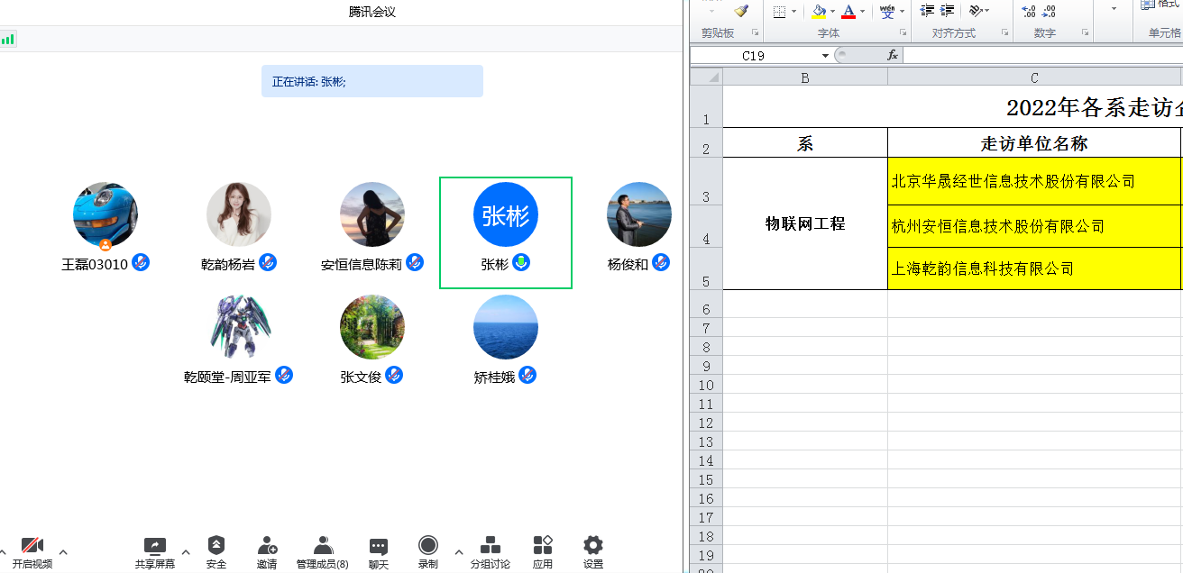Image resolution: width=1183 pixels, height=573 pixels.
Task: Toggle 王磊03010's muted microphone icon
Action: click(x=141, y=262)
